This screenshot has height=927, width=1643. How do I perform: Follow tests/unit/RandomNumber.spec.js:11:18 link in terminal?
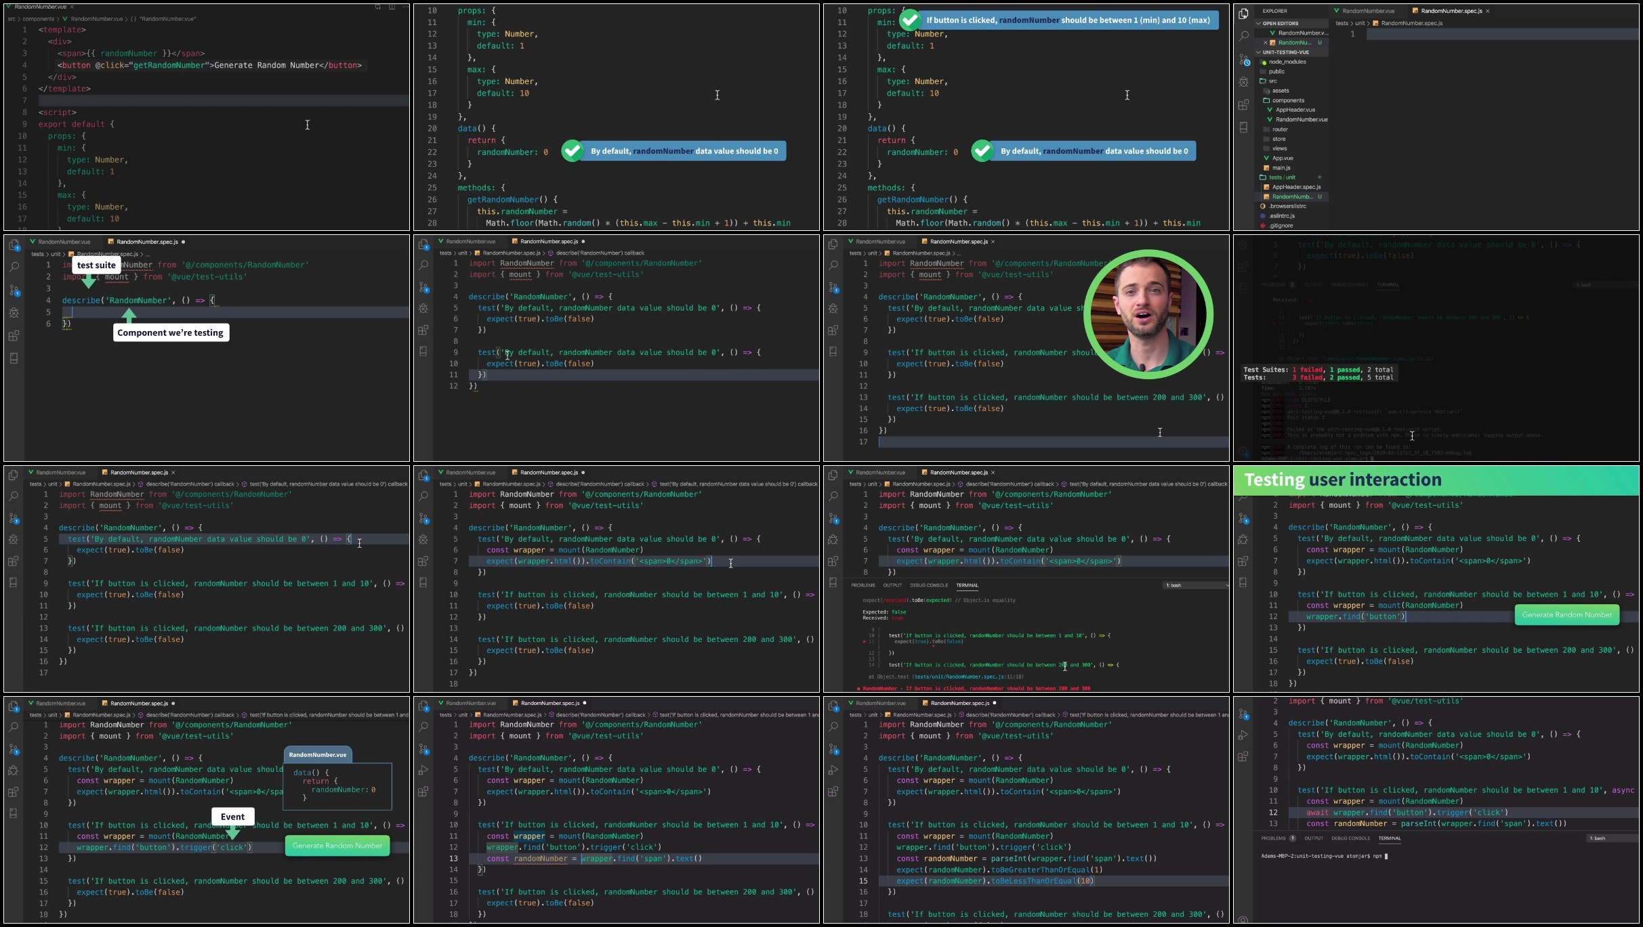tap(969, 676)
